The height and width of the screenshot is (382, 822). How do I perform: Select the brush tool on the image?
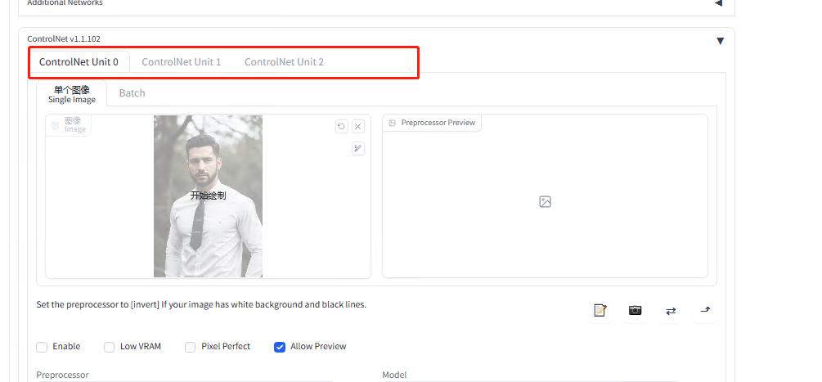click(x=358, y=149)
